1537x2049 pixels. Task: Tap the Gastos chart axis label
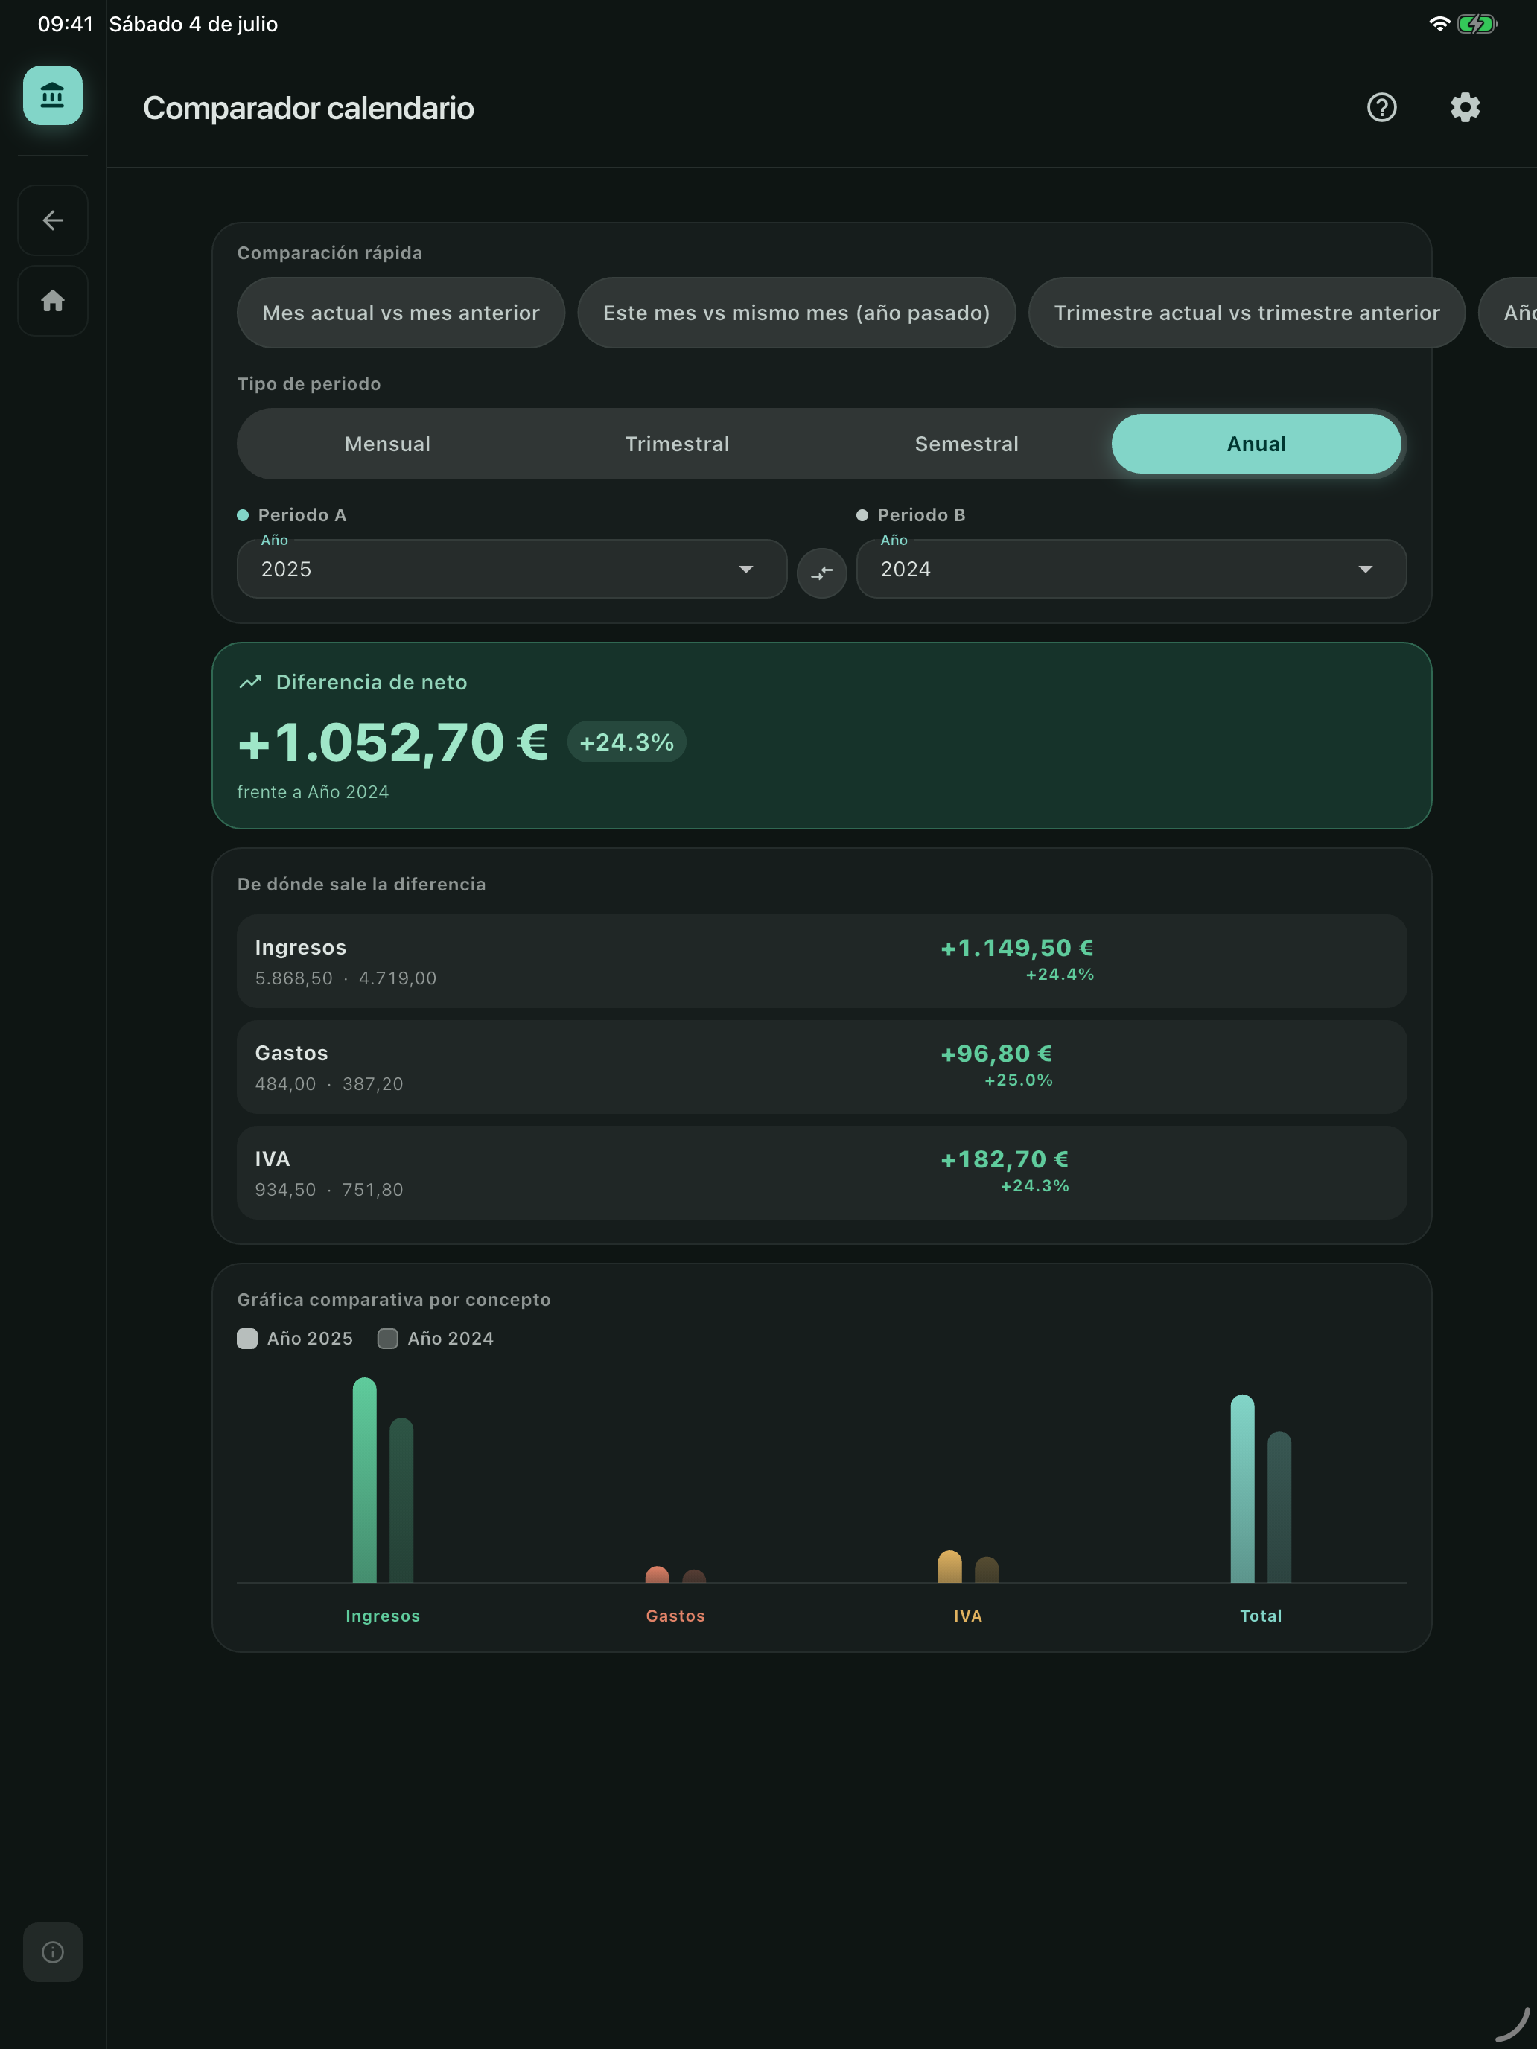(x=675, y=1616)
